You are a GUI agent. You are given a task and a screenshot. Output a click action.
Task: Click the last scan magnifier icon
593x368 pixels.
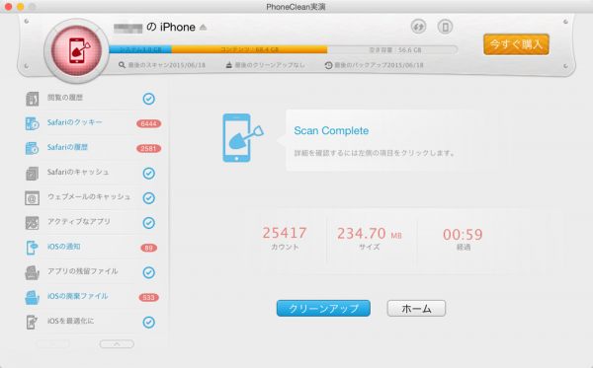click(x=122, y=65)
